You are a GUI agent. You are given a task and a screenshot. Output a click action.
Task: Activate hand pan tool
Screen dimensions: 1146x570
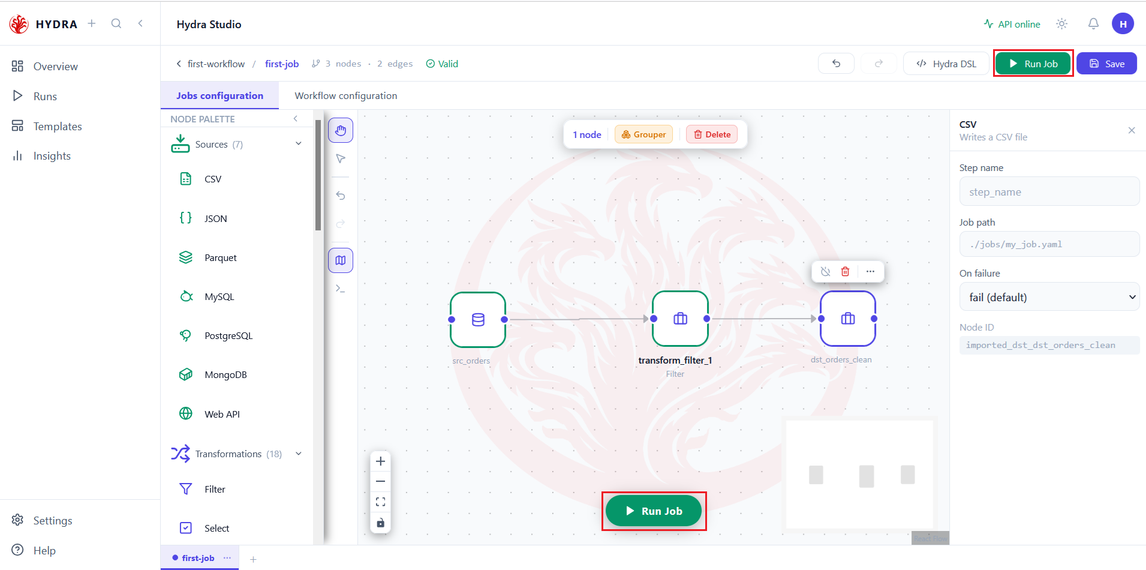click(x=341, y=130)
